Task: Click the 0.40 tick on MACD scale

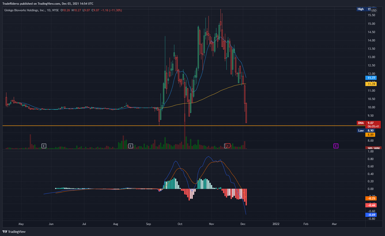Action: [x=371, y=174]
